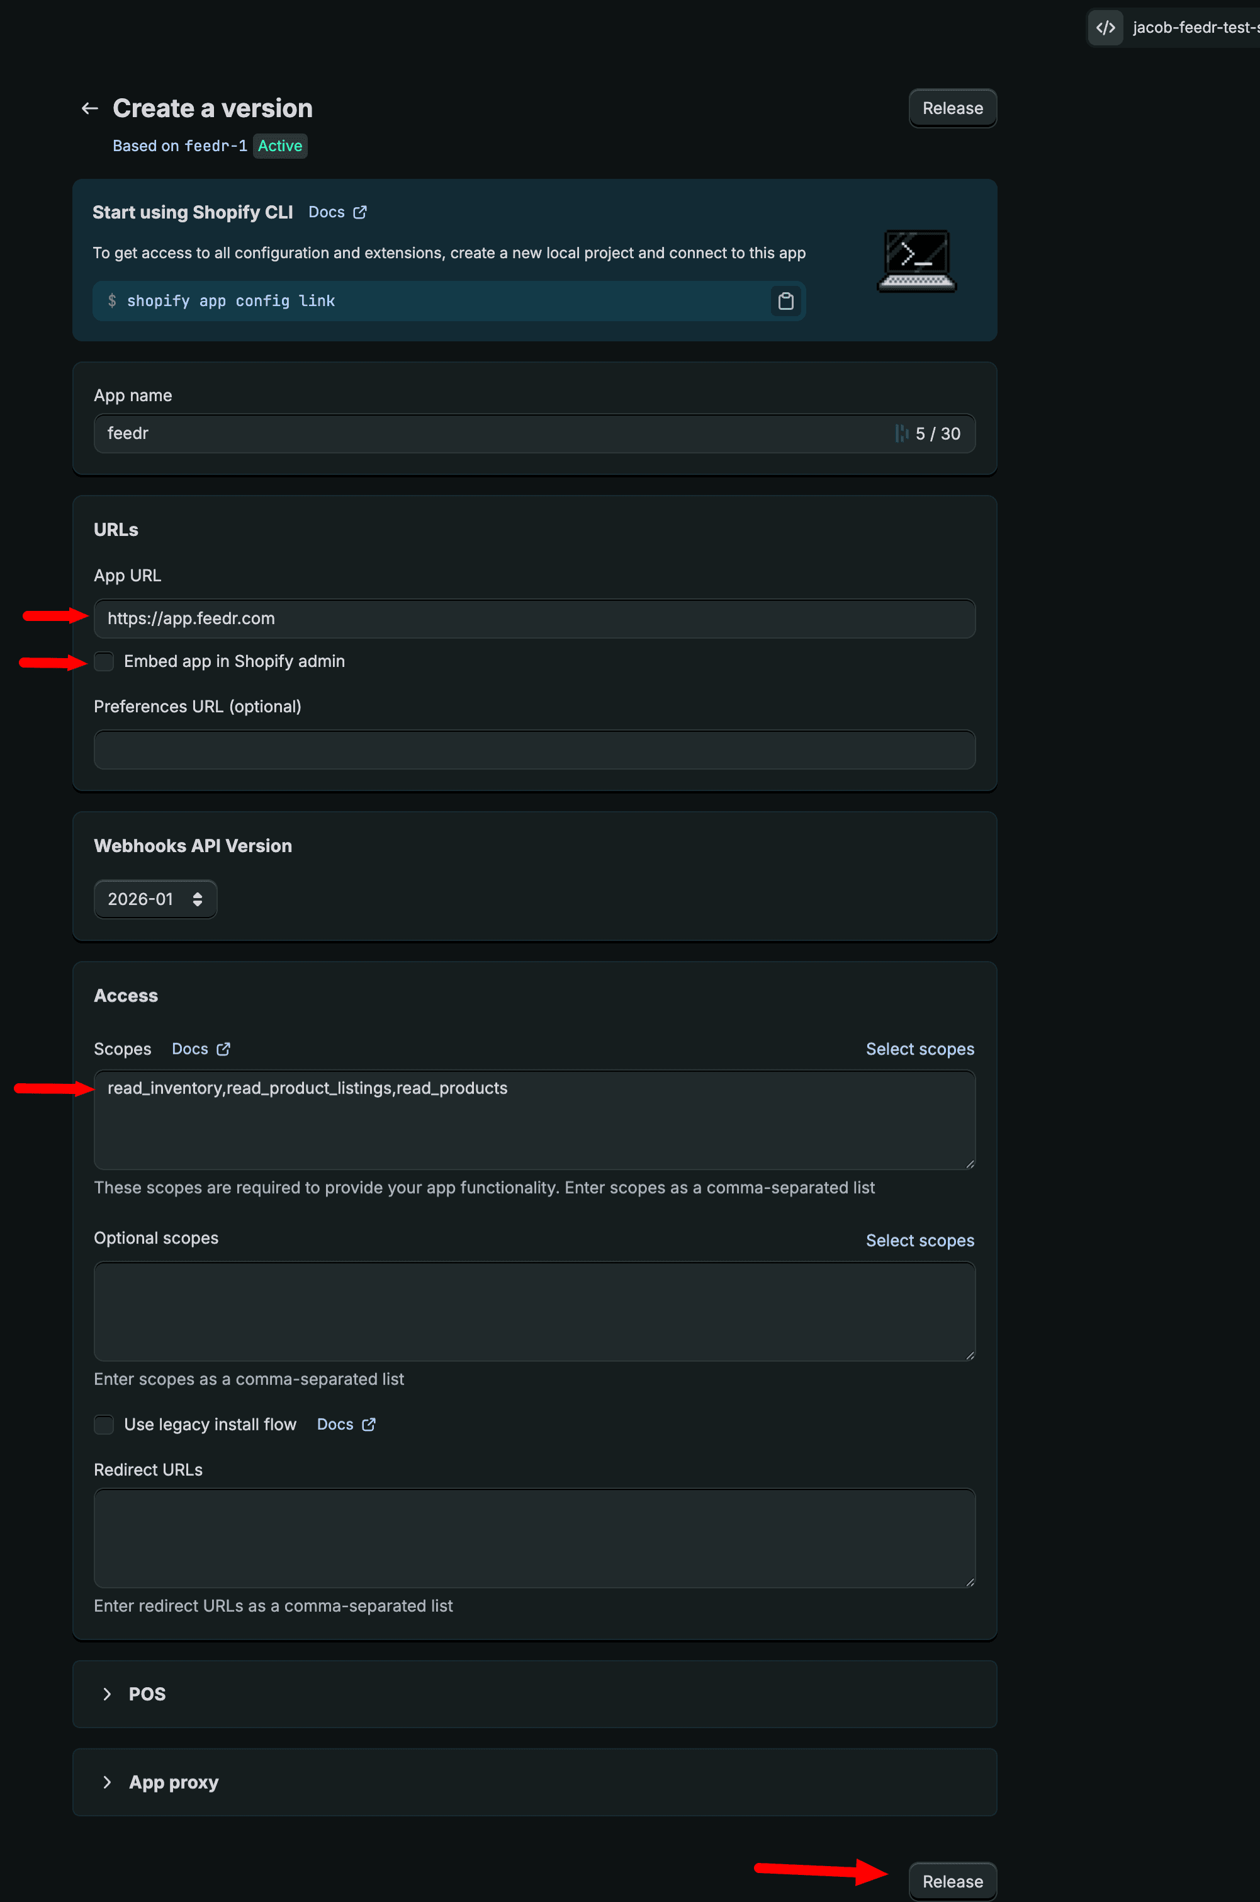Click the Preferences URL input field
This screenshot has height=1902, width=1260.
534,749
